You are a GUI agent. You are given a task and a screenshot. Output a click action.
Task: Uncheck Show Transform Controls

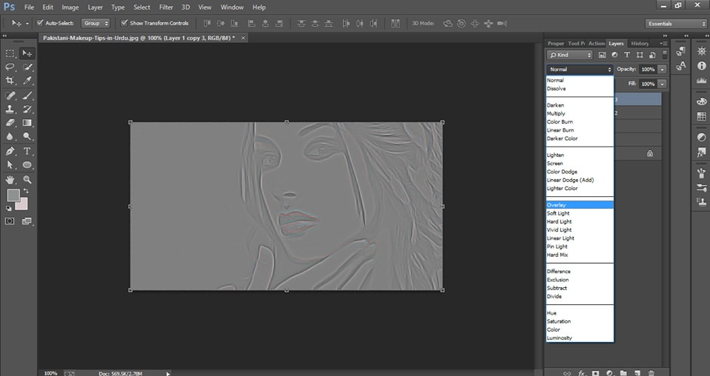(124, 23)
